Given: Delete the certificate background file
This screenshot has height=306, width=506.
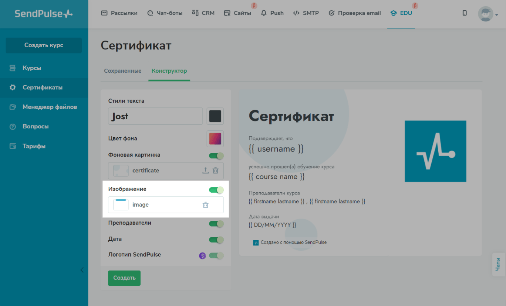Looking at the screenshot, I should (x=216, y=171).
